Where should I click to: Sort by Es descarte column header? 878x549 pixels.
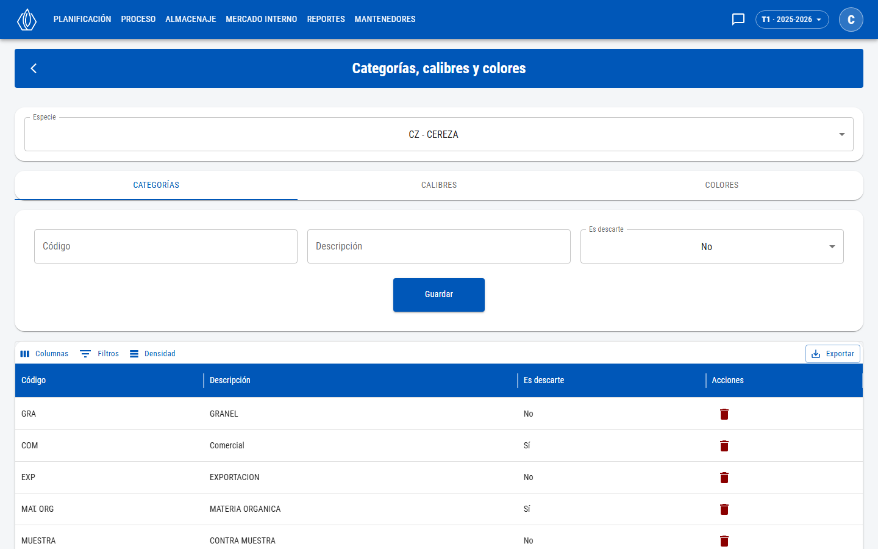click(x=612, y=380)
